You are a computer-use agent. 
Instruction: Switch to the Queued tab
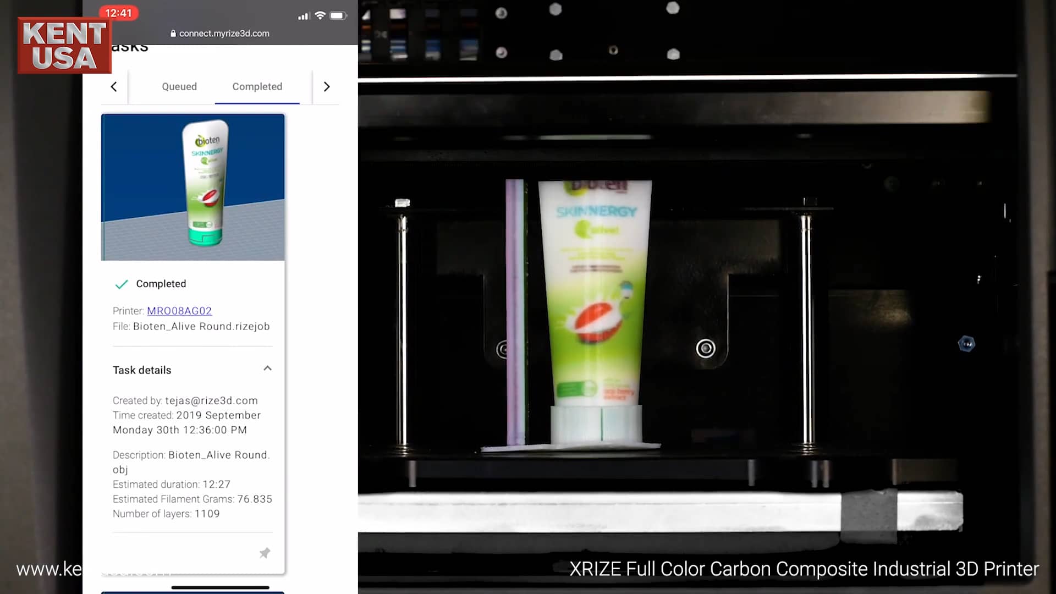click(179, 86)
